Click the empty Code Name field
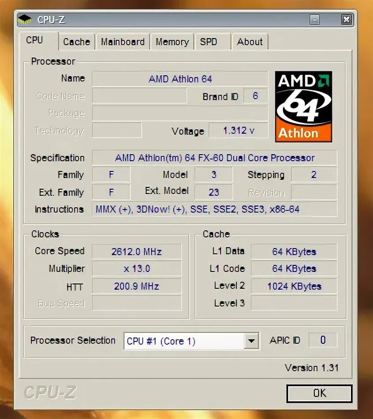Screen dimensions: 373x419 coord(140,96)
